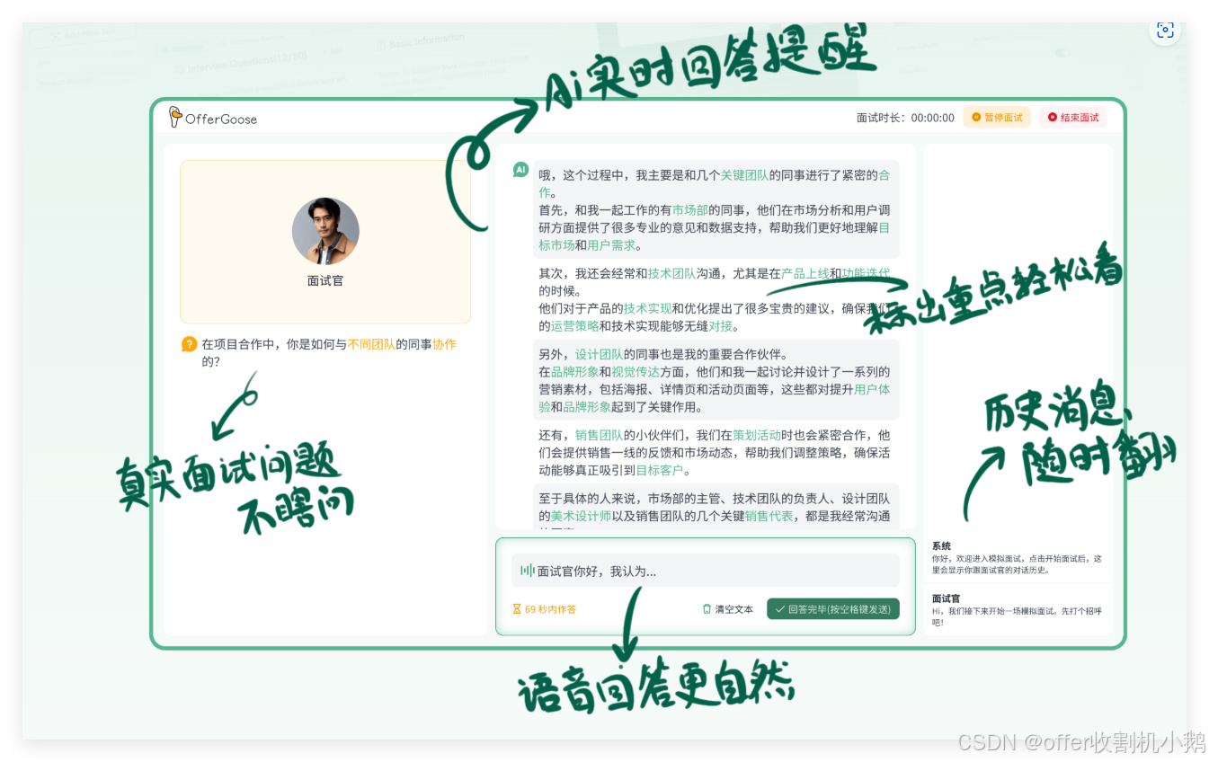Click the highlighted keyword 不同团队 in question
Viewport: 1209px width, 762px height.
[x=371, y=344]
